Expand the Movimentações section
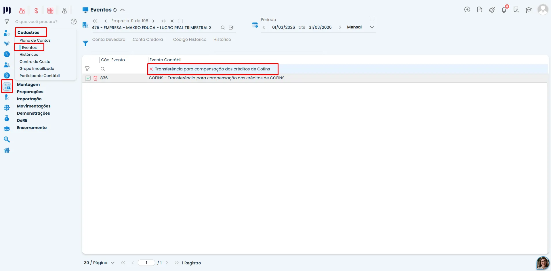 (x=34, y=106)
